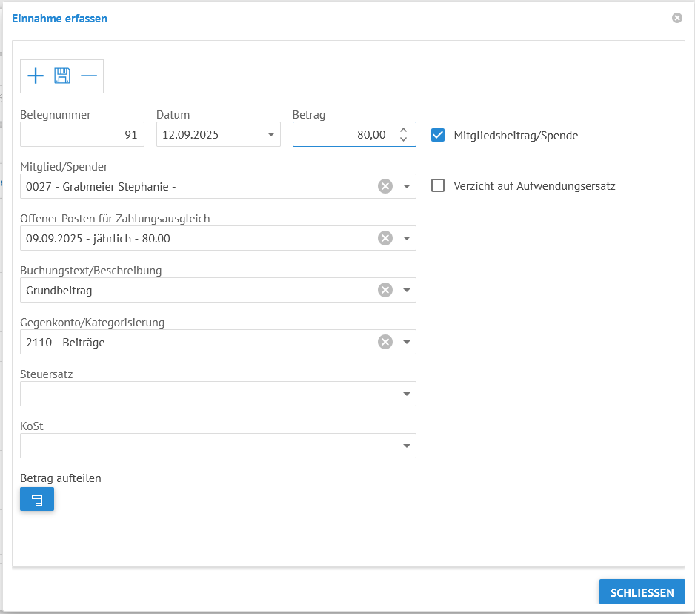This screenshot has width=695, height=614.
Task: Increase Betrag with the up arrow
Action: pos(403,130)
